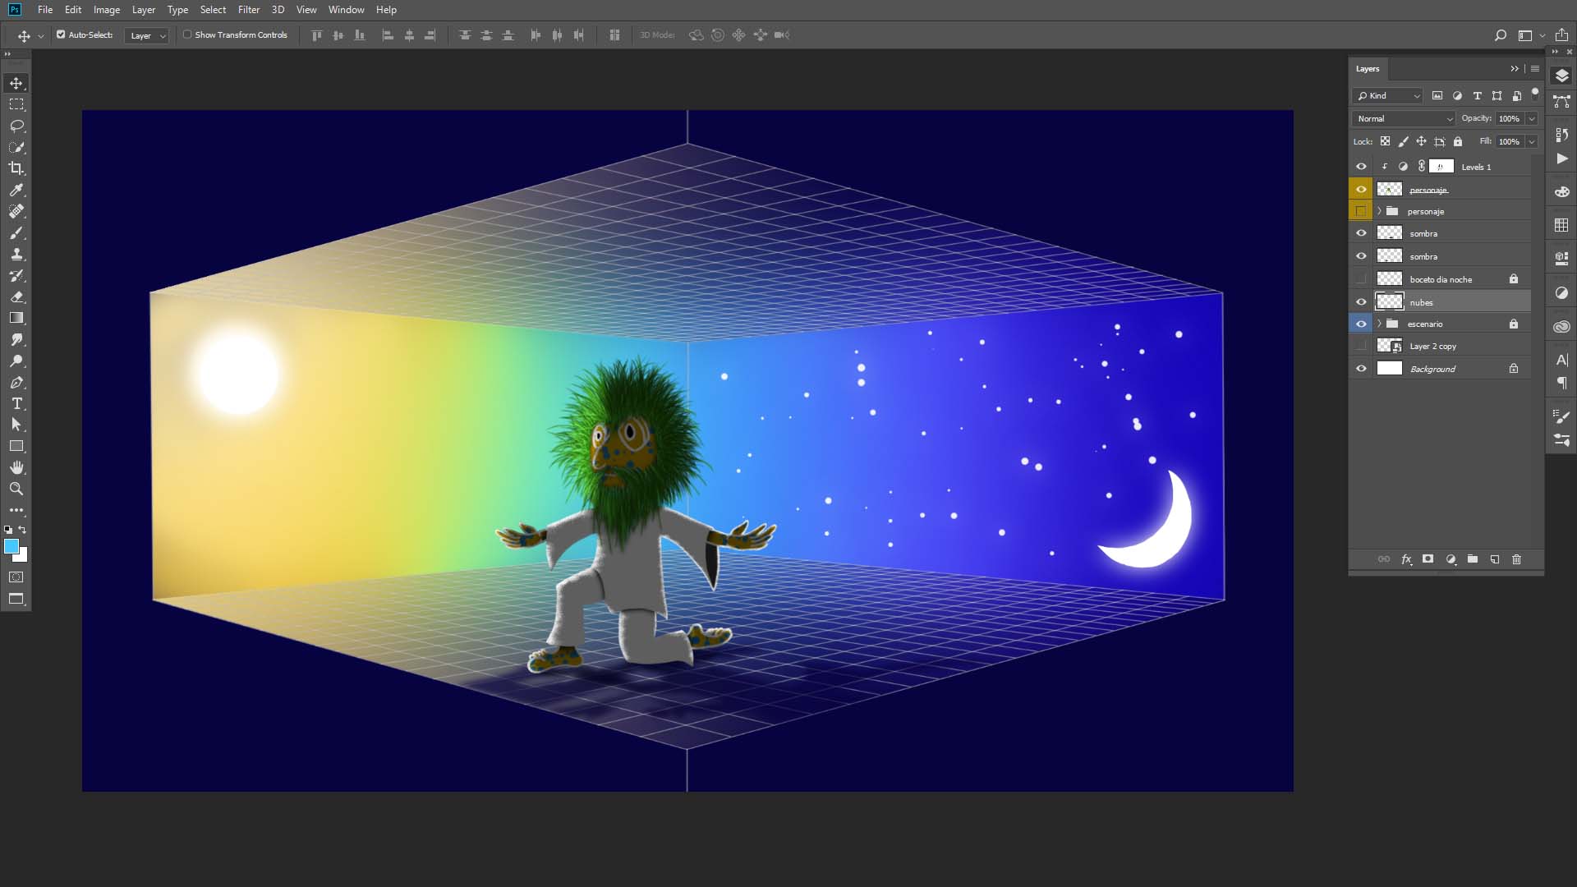Open the Auto-Select Layer dropdown

(147, 35)
